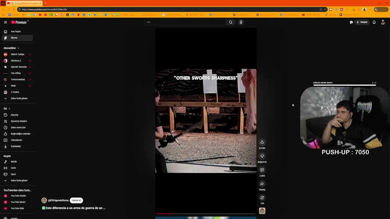Open the @ElOrigendeRoma channel link

58,200
